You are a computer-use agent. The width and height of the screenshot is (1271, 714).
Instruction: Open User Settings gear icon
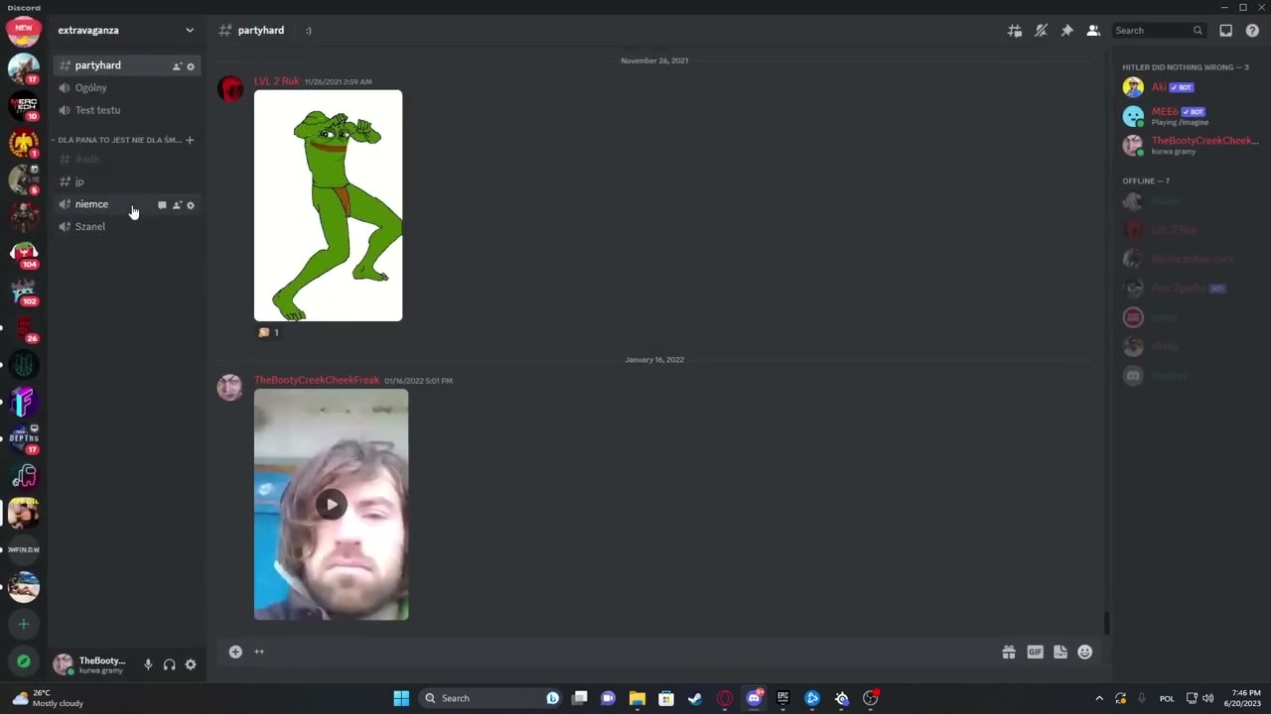(x=191, y=664)
